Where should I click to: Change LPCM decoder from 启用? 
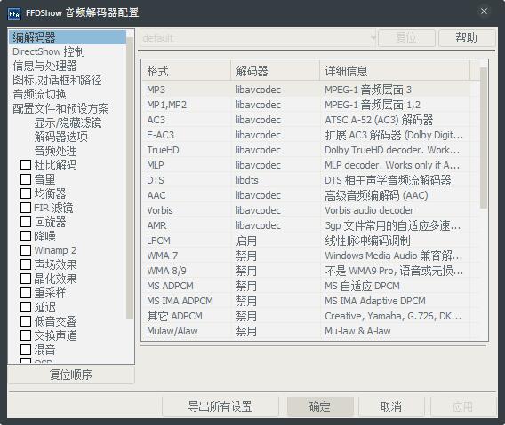pyautogui.click(x=276, y=240)
